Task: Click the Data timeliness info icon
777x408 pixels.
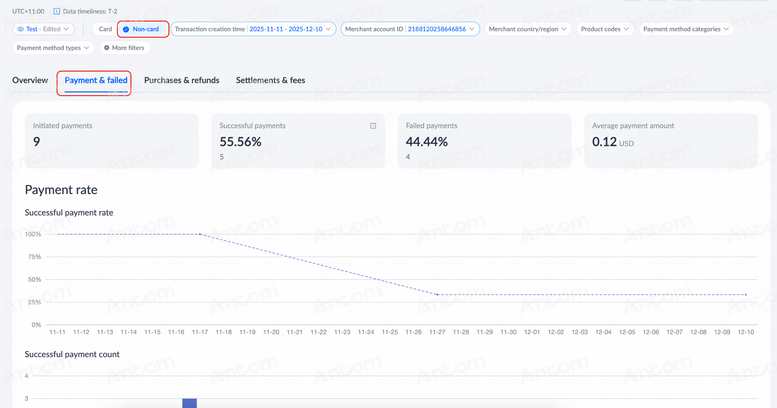Action: pyautogui.click(x=57, y=11)
